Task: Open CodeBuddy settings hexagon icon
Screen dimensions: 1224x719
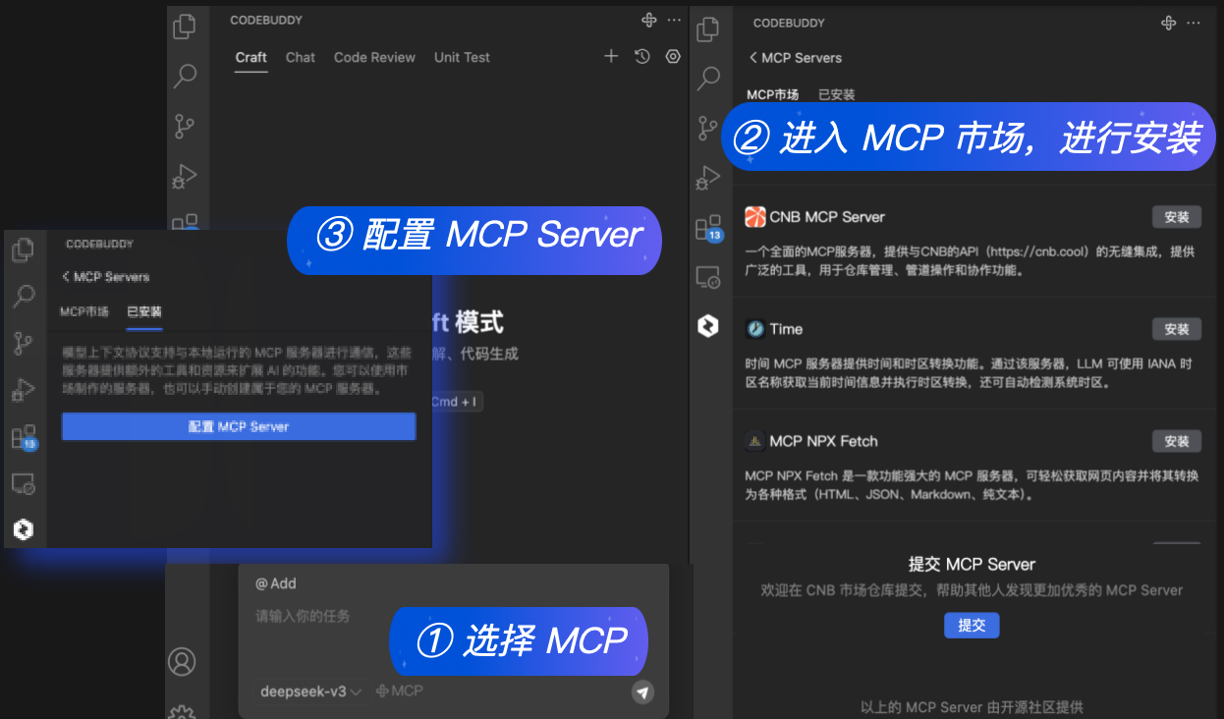Action: (x=673, y=57)
